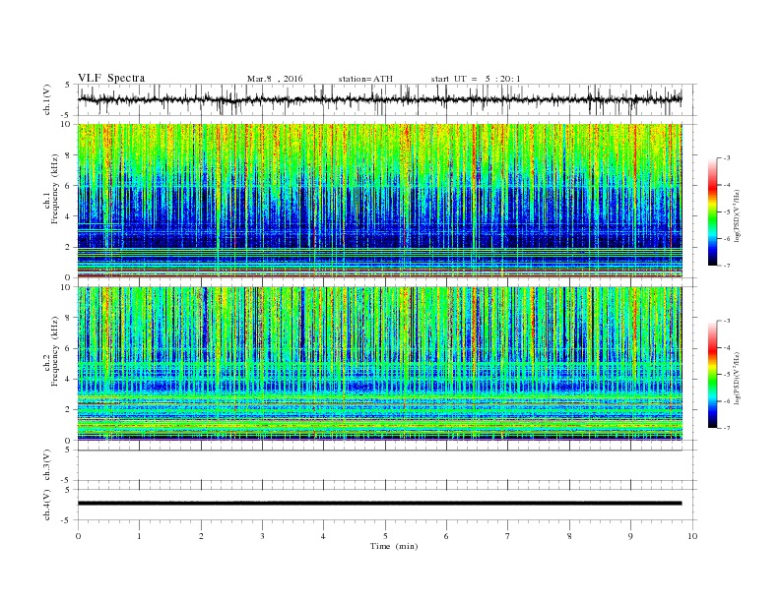This screenshot has width=780, height=602.
Task: Click the "10" frequency tick of ch.1 spectrogram
Action: tap(67, 124)
